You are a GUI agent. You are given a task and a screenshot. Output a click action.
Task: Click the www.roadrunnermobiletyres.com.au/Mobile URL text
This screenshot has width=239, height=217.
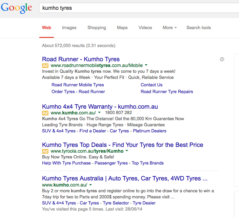97,65
